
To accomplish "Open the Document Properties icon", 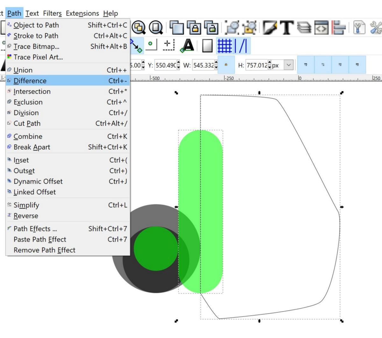I will (360, 28).
